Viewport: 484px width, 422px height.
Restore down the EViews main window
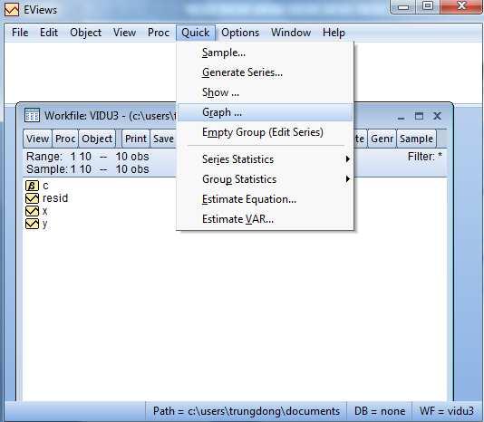coord(428,6)
